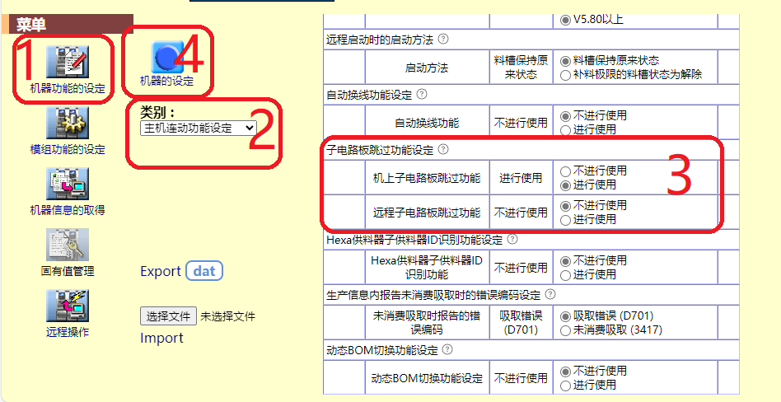Click help icon beside 自动换线功能设定
Viewport: 781px width, 402px height.
point(422,95)
